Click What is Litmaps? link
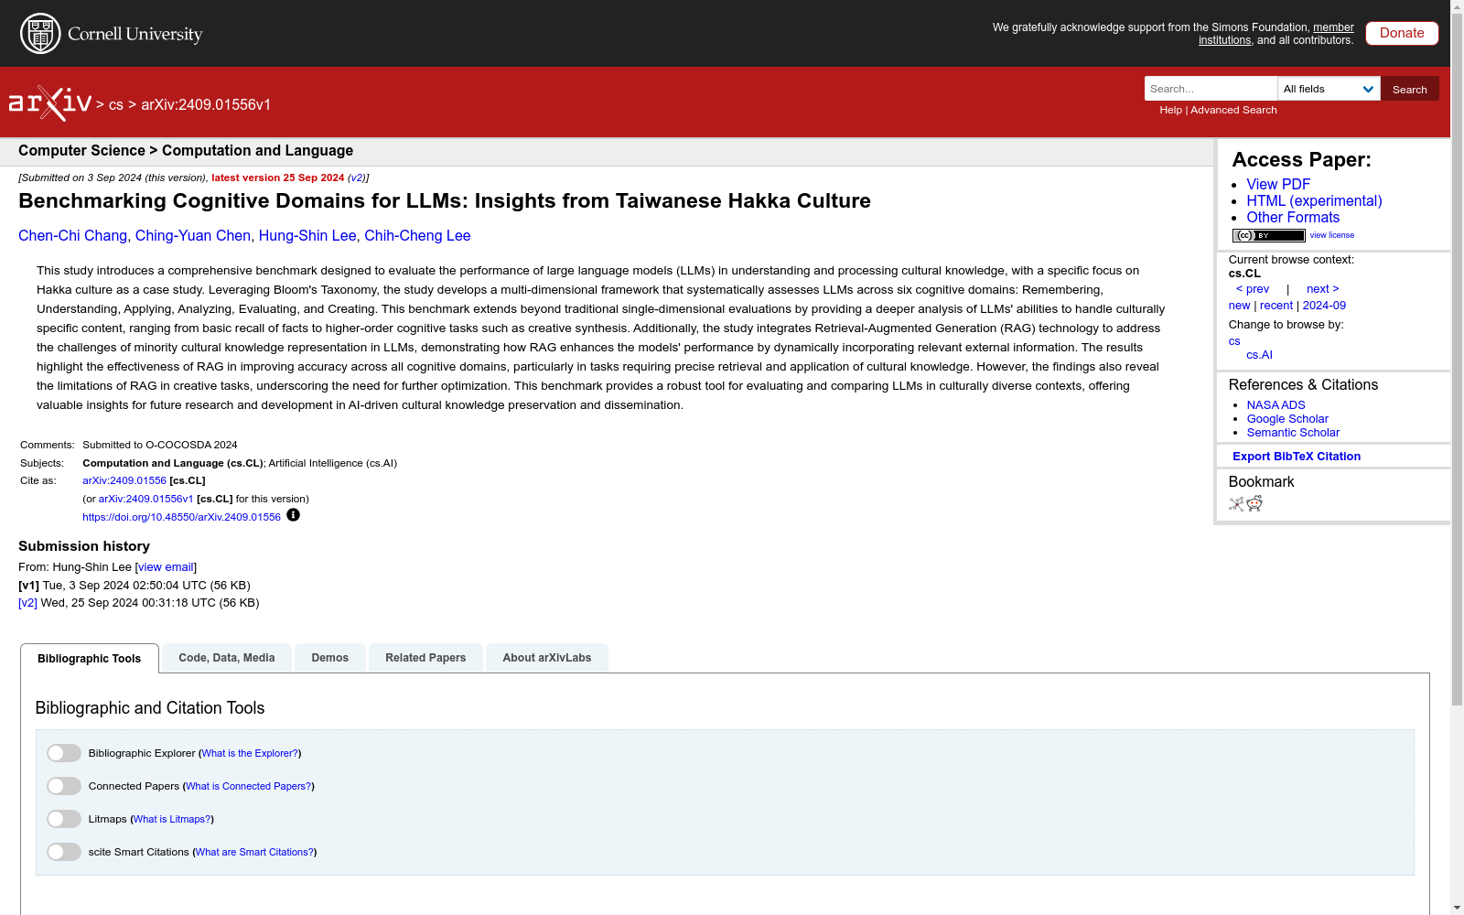Viewport: 1464px width, 915px height. [x=172, y=819]
